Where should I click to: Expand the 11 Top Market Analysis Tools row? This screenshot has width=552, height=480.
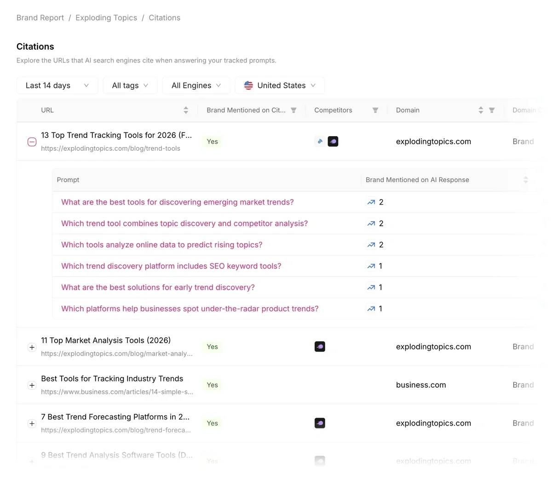tap(32, 347)
